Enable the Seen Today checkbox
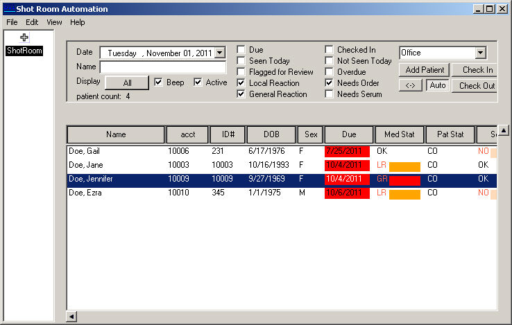 (x=241, y=61)
